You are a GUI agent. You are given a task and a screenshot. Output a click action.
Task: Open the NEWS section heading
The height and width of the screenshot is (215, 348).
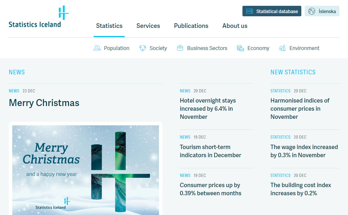17,72
